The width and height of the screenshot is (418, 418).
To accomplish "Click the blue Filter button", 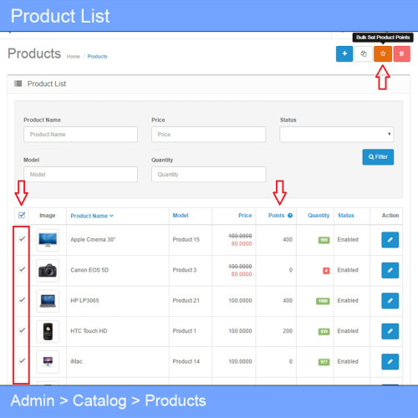I will coord(378,157).
